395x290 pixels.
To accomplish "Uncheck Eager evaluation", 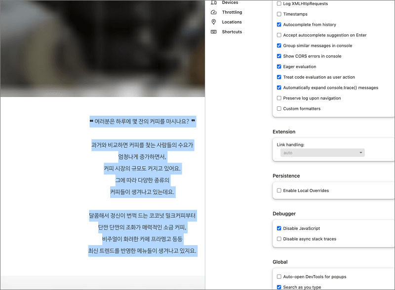I will pyautogui.click(x=279, y=66).
